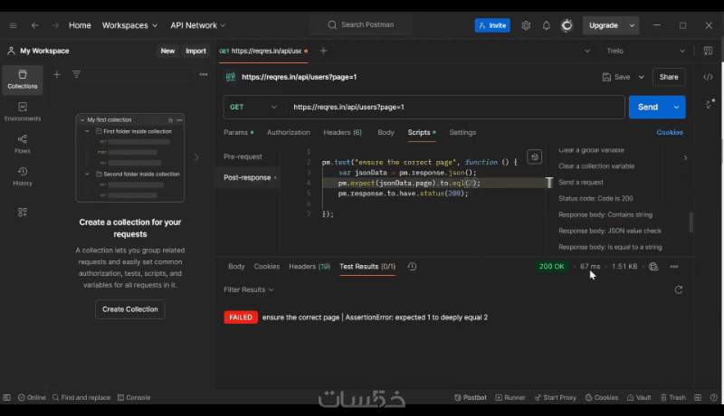Click the snippets panel scrollbar

[x=691, y=222]
